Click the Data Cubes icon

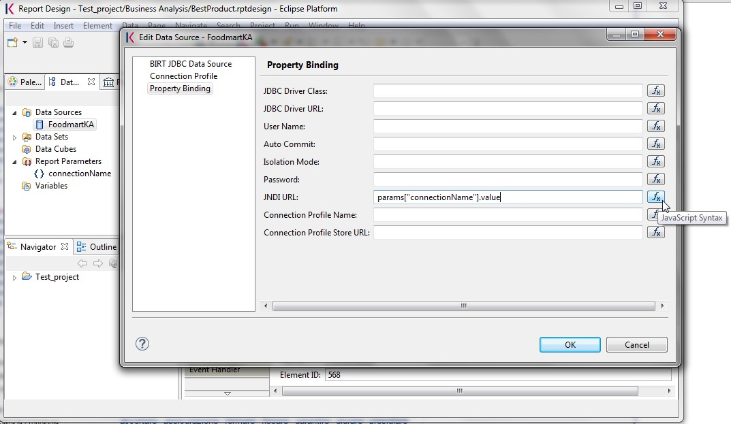pos(27,149)
